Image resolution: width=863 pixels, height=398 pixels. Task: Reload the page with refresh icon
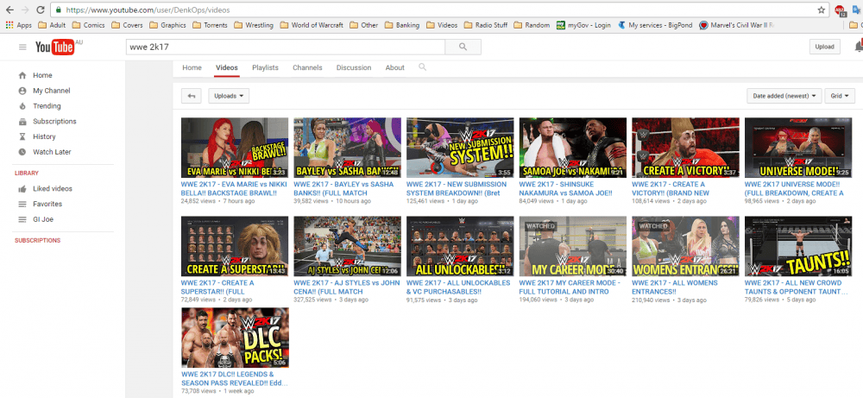click(41, 9)
